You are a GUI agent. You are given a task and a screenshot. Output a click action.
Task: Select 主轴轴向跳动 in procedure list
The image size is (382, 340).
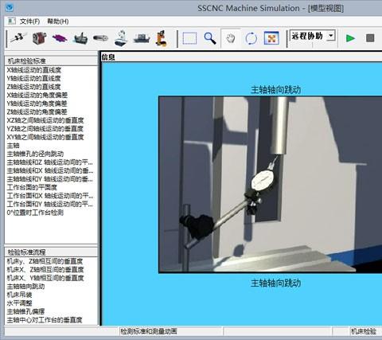25,286
